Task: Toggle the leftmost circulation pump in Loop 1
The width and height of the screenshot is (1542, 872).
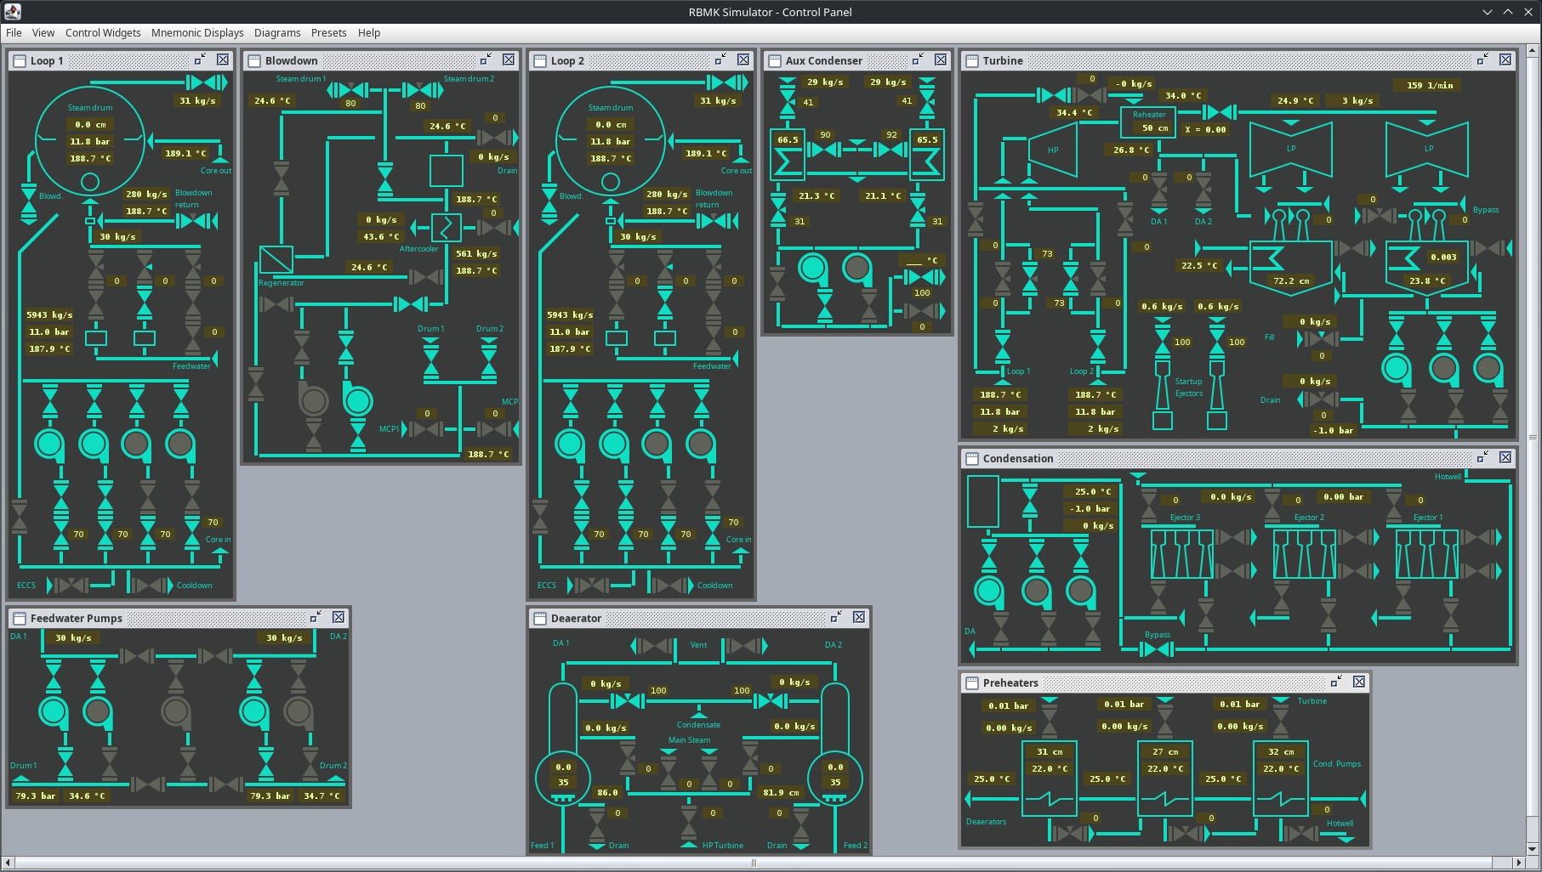Action: coord(49,444)
